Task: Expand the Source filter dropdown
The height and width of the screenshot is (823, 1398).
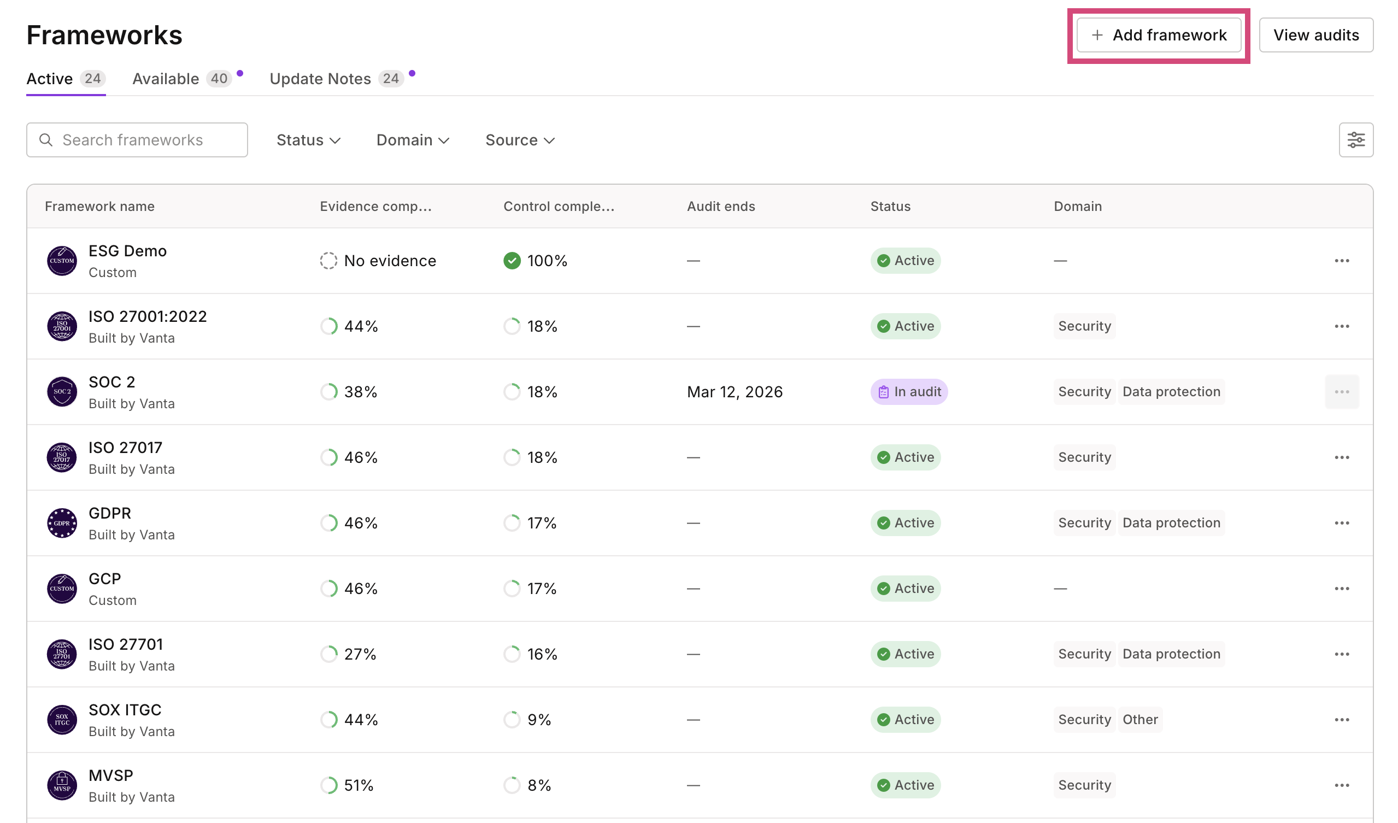Action: click(520, 140)
